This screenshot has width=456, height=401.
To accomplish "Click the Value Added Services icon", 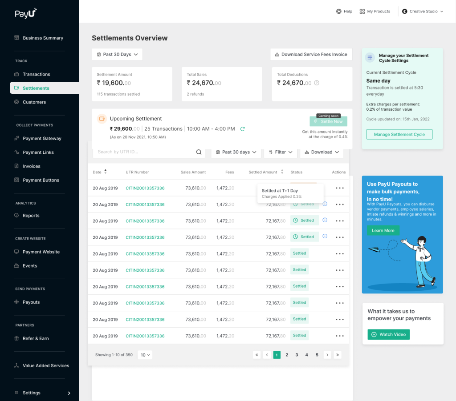I will coord(16,365).
